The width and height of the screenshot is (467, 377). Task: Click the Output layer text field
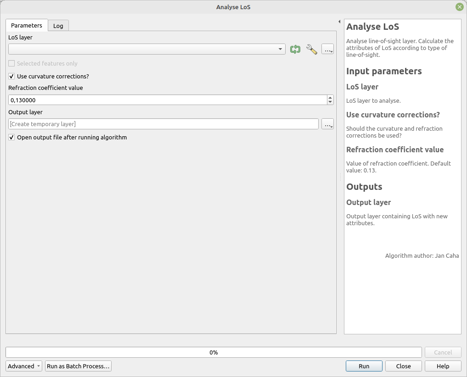pos(163,124)
